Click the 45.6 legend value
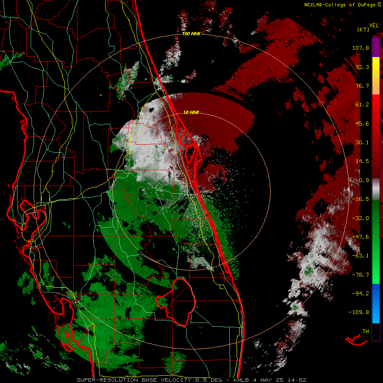Viewport: 383px width, 383px height. pyautogui.click(x=362, y=123)
